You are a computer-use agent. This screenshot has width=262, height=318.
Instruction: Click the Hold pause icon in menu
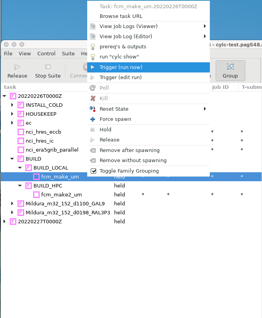pos(93,129)
